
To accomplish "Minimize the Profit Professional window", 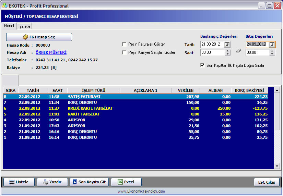I will click(x=261, y=6).
